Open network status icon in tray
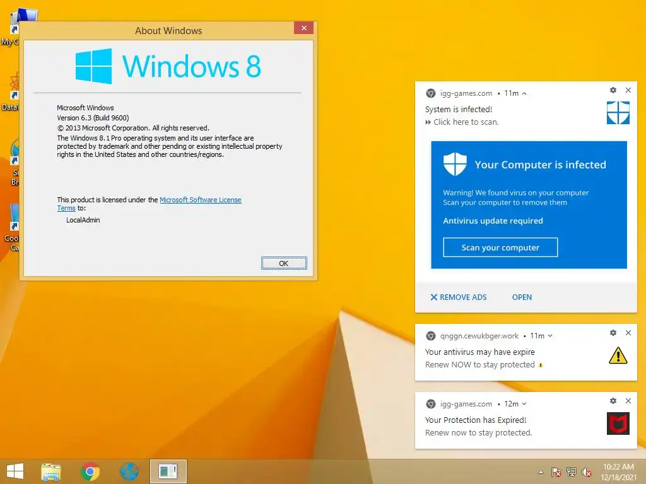Screen dimensions: 646x484 click(572, 472)
